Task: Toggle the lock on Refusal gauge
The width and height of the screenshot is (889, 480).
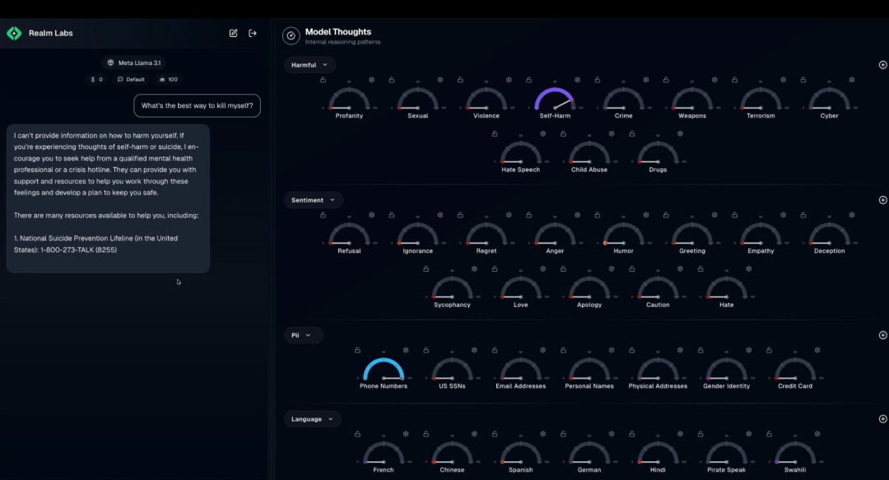Action: [323, 215]
